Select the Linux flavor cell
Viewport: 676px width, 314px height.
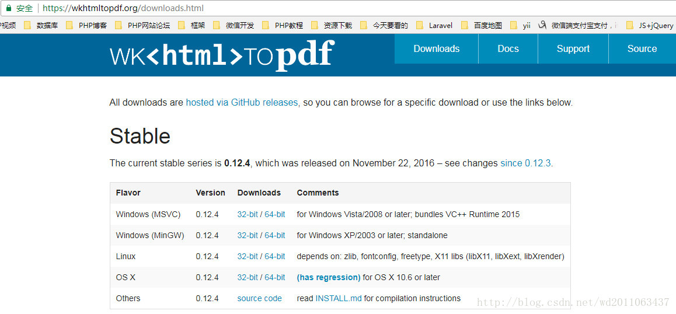click(x=126, y=257)
